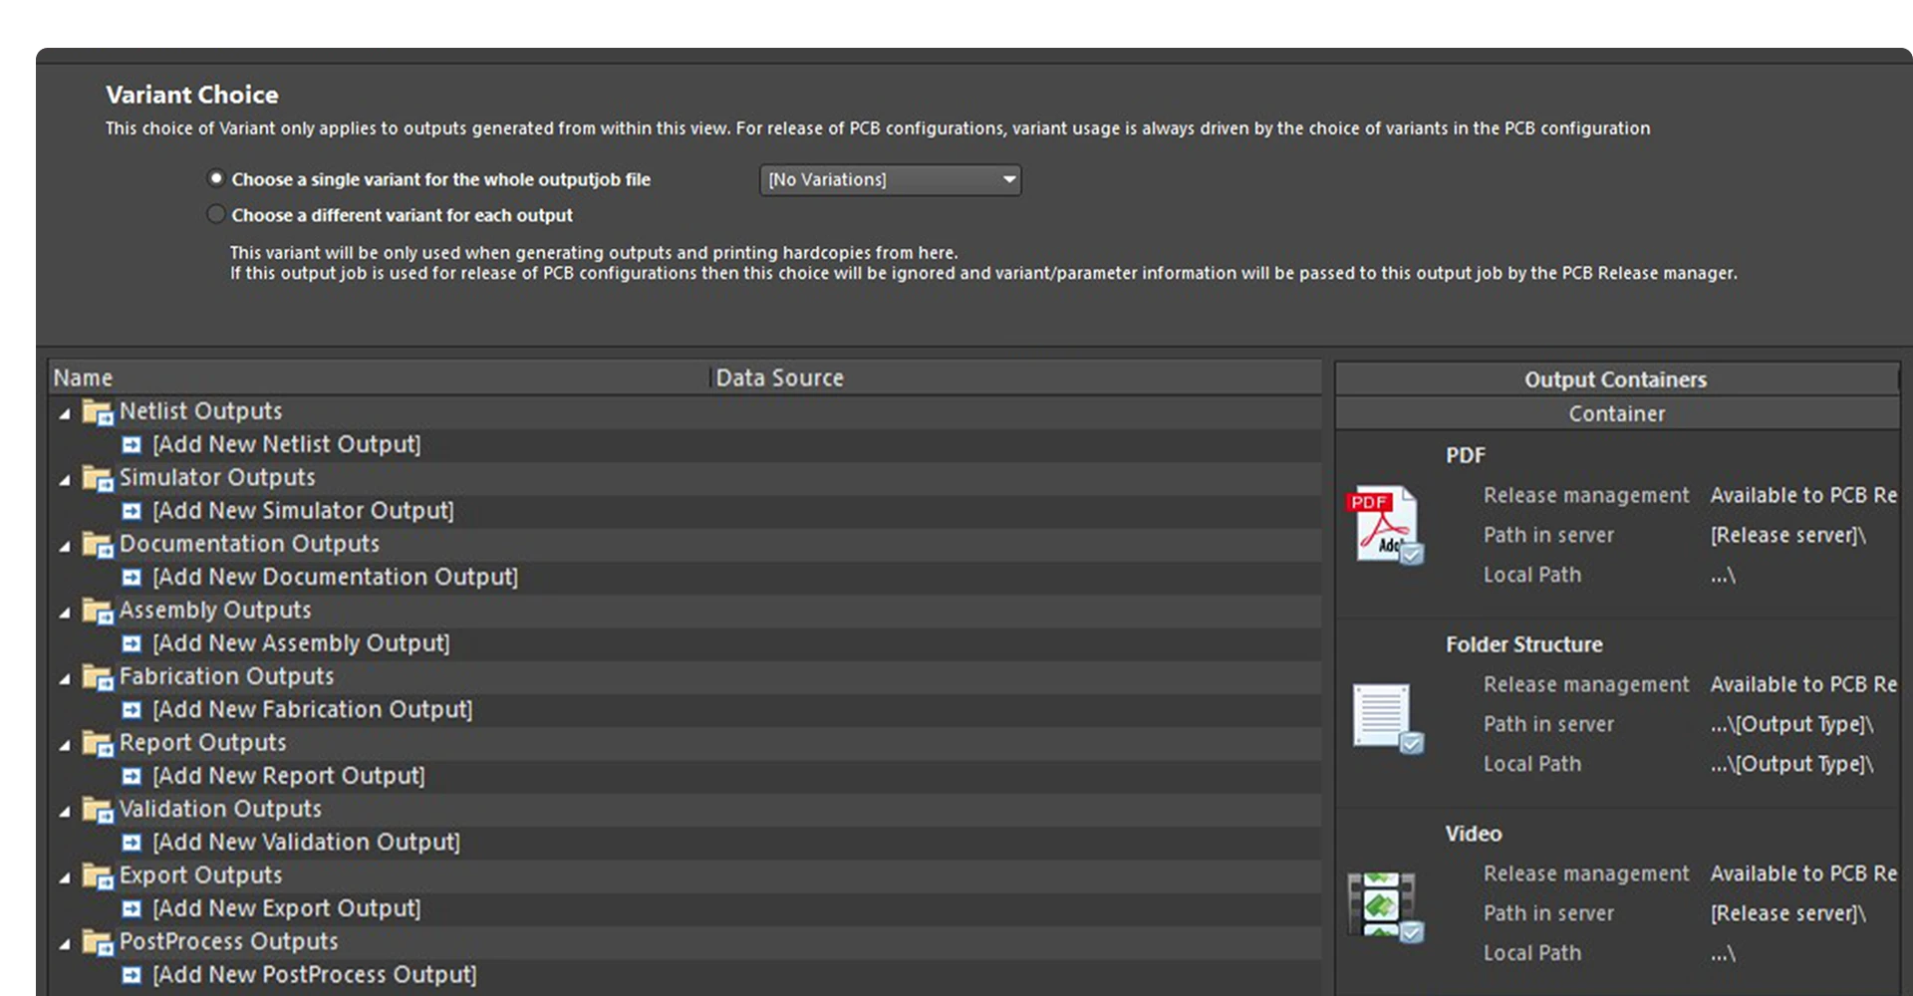Click the add icon beside Add New Documentation Output

(x=132, y=578)
